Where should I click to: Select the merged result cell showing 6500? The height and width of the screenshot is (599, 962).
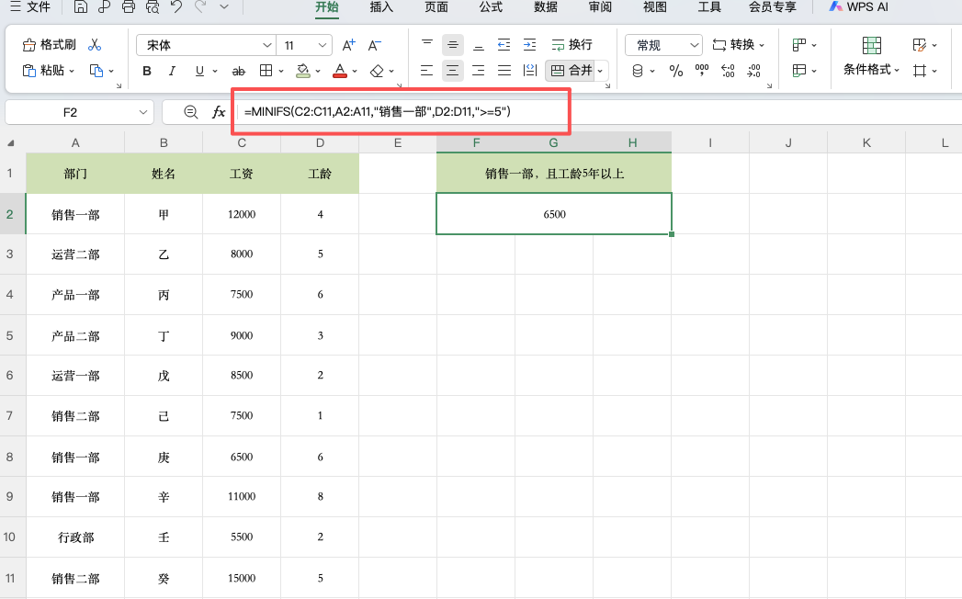pos(554,213)
